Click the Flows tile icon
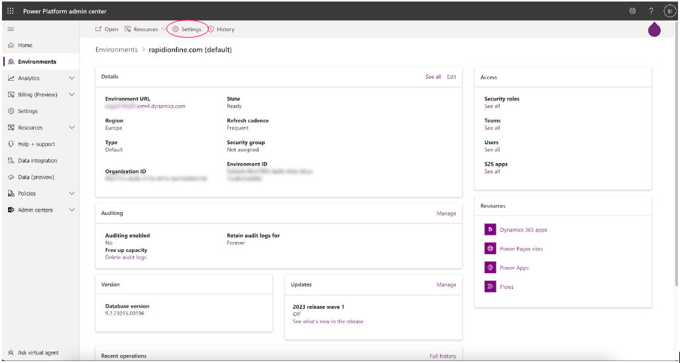 click(490, 286)
